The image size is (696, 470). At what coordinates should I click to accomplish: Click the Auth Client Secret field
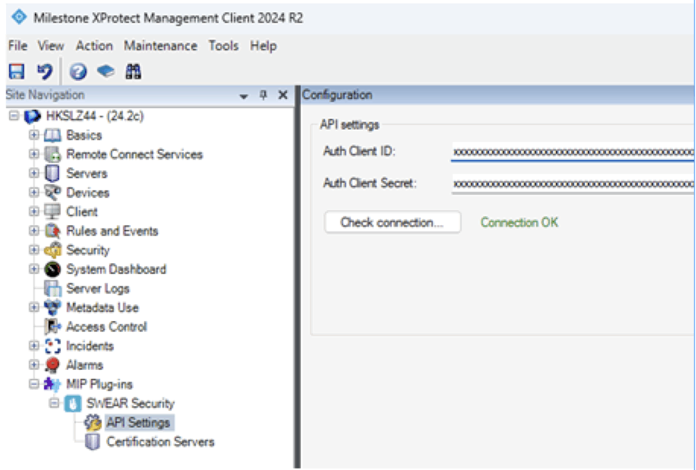572,184
